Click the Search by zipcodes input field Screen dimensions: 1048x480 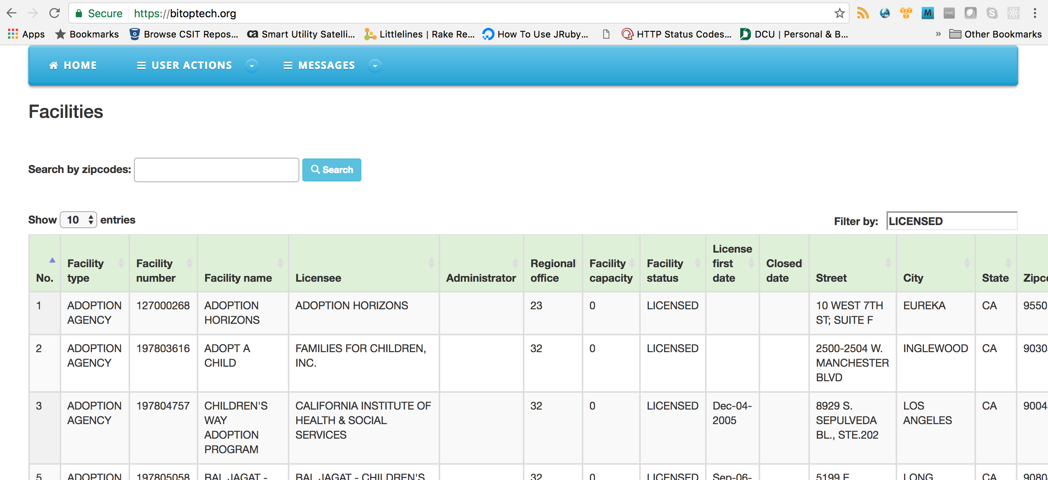tap(216, 170)
